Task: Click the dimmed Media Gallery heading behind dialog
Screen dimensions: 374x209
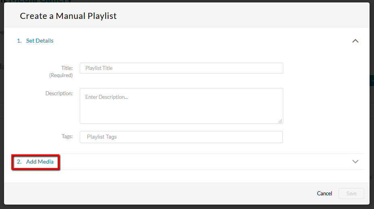Action: [x=41, y=1]
